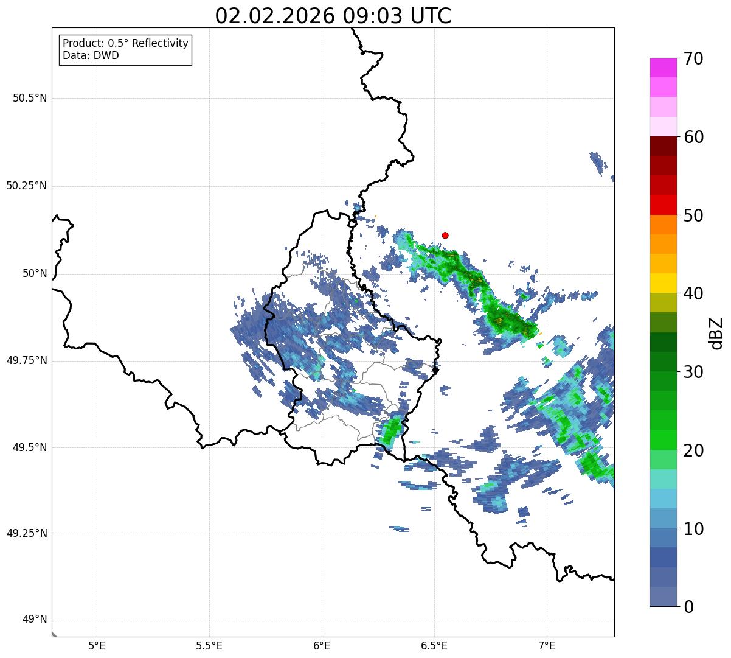The width and height of the screenshot is (731, 658).
Task: Pick the magenta top colorbar segment
Action: [663, 68]
